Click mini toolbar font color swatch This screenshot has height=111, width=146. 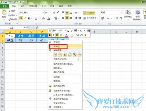click(x=67, y=35)
